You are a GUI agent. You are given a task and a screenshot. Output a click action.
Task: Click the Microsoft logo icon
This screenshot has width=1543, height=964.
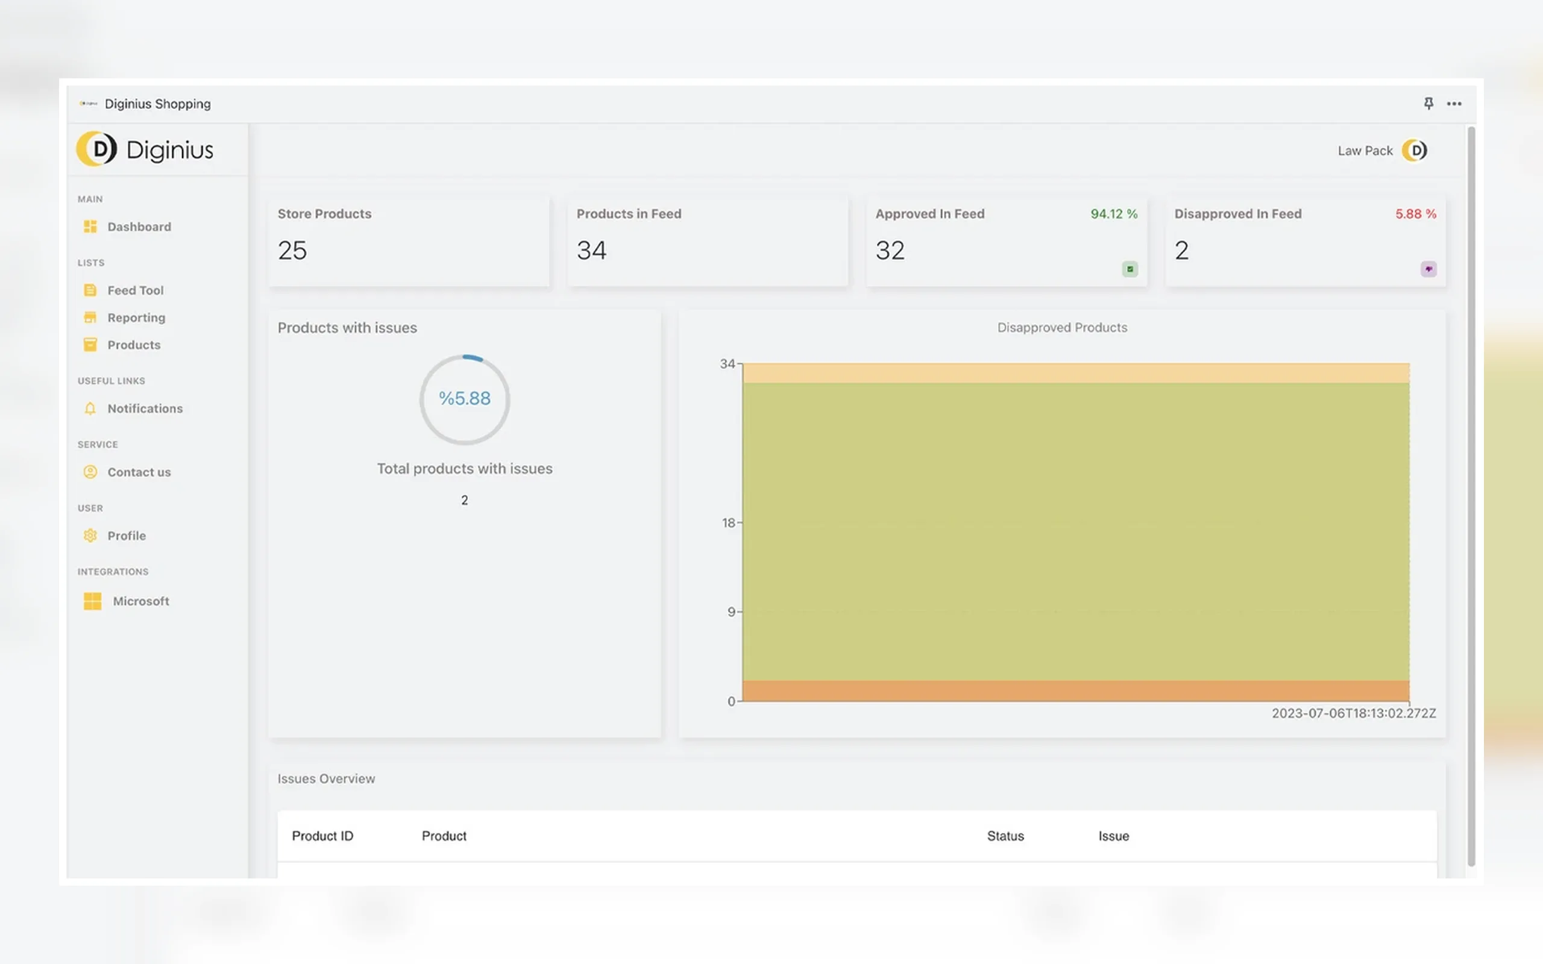click(92, 601)
